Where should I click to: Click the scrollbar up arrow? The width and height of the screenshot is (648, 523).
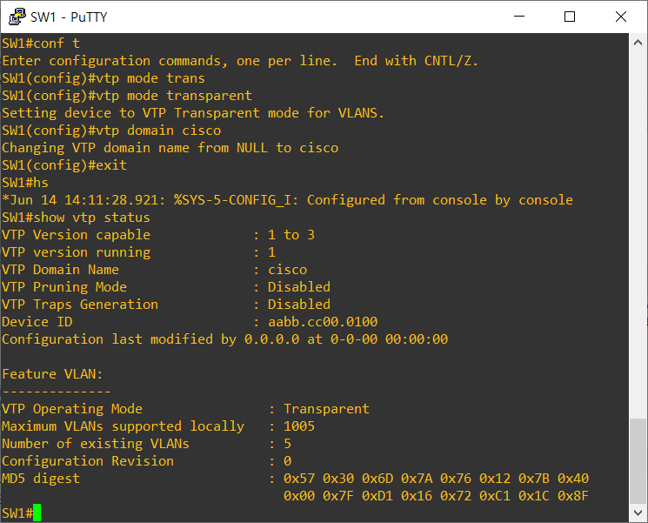(x=638, y=42)
